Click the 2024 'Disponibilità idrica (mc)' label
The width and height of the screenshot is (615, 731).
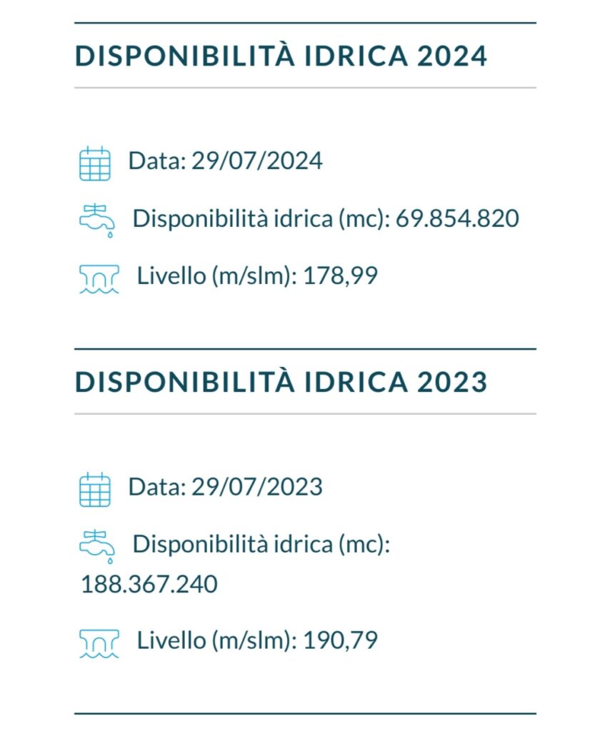pos(261,218)
